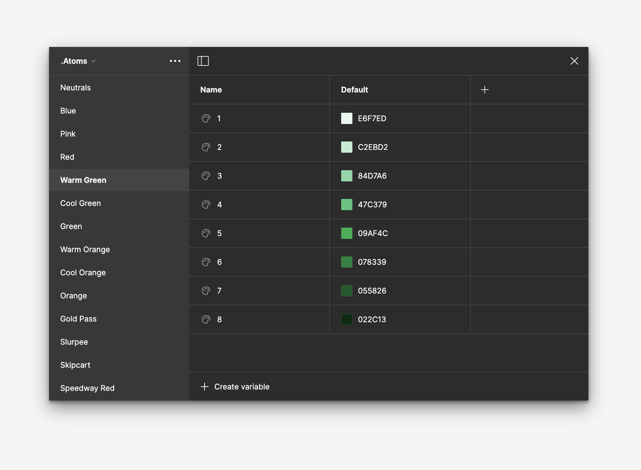641x470 pixels.
Task: Open the three-dot options menu
Action: coord(175,61)
